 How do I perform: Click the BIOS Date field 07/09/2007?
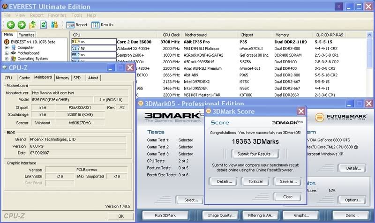pos(77,153)
